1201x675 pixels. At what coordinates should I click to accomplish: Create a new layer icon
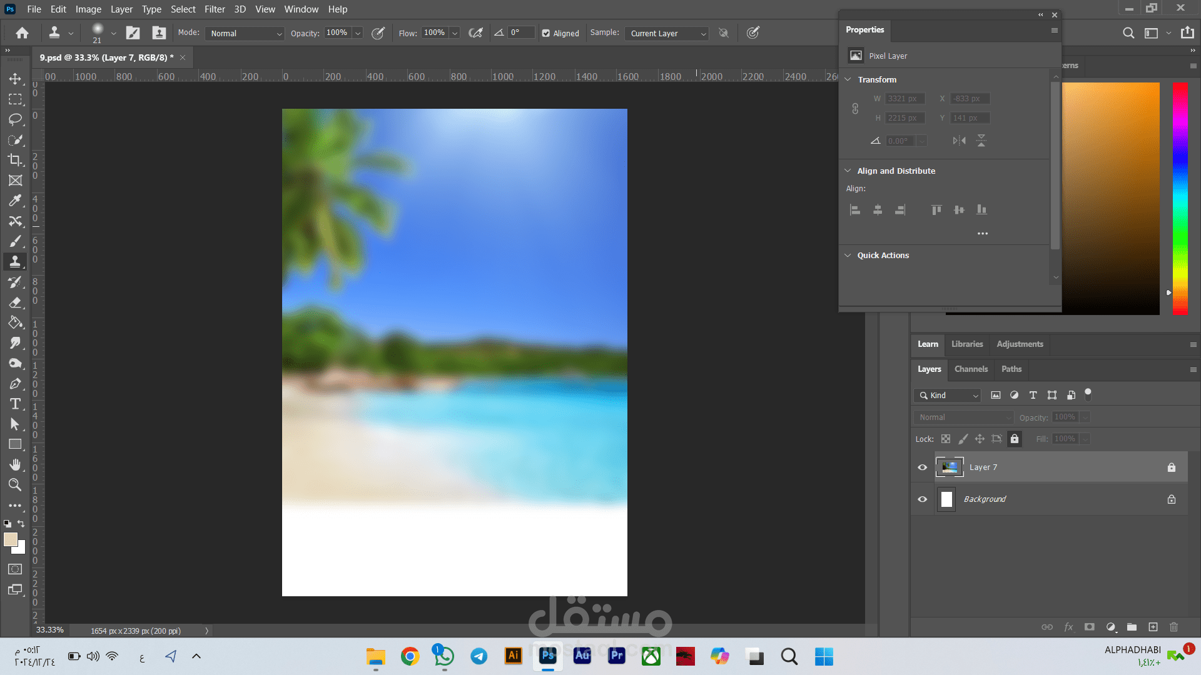coord(1153,627)
